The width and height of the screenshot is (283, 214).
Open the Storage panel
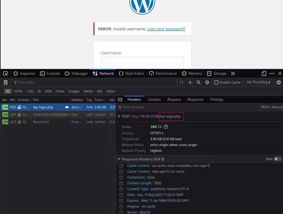click(x=217, y=73)
